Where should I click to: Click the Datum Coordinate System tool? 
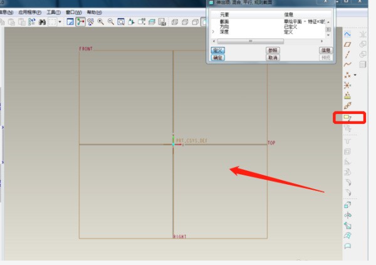(x=348, y=85)
